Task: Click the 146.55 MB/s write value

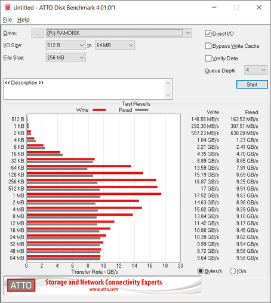Action: pyautogui.click(x=205, y=120)
